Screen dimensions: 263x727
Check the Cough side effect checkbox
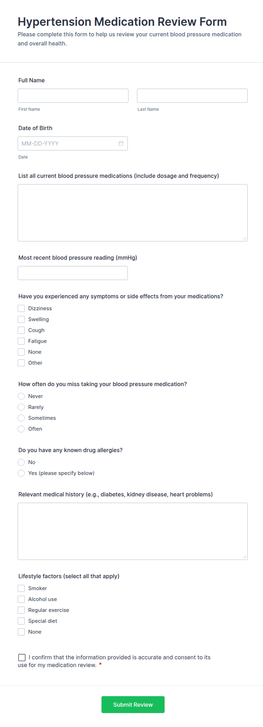(x=21, y=330)
